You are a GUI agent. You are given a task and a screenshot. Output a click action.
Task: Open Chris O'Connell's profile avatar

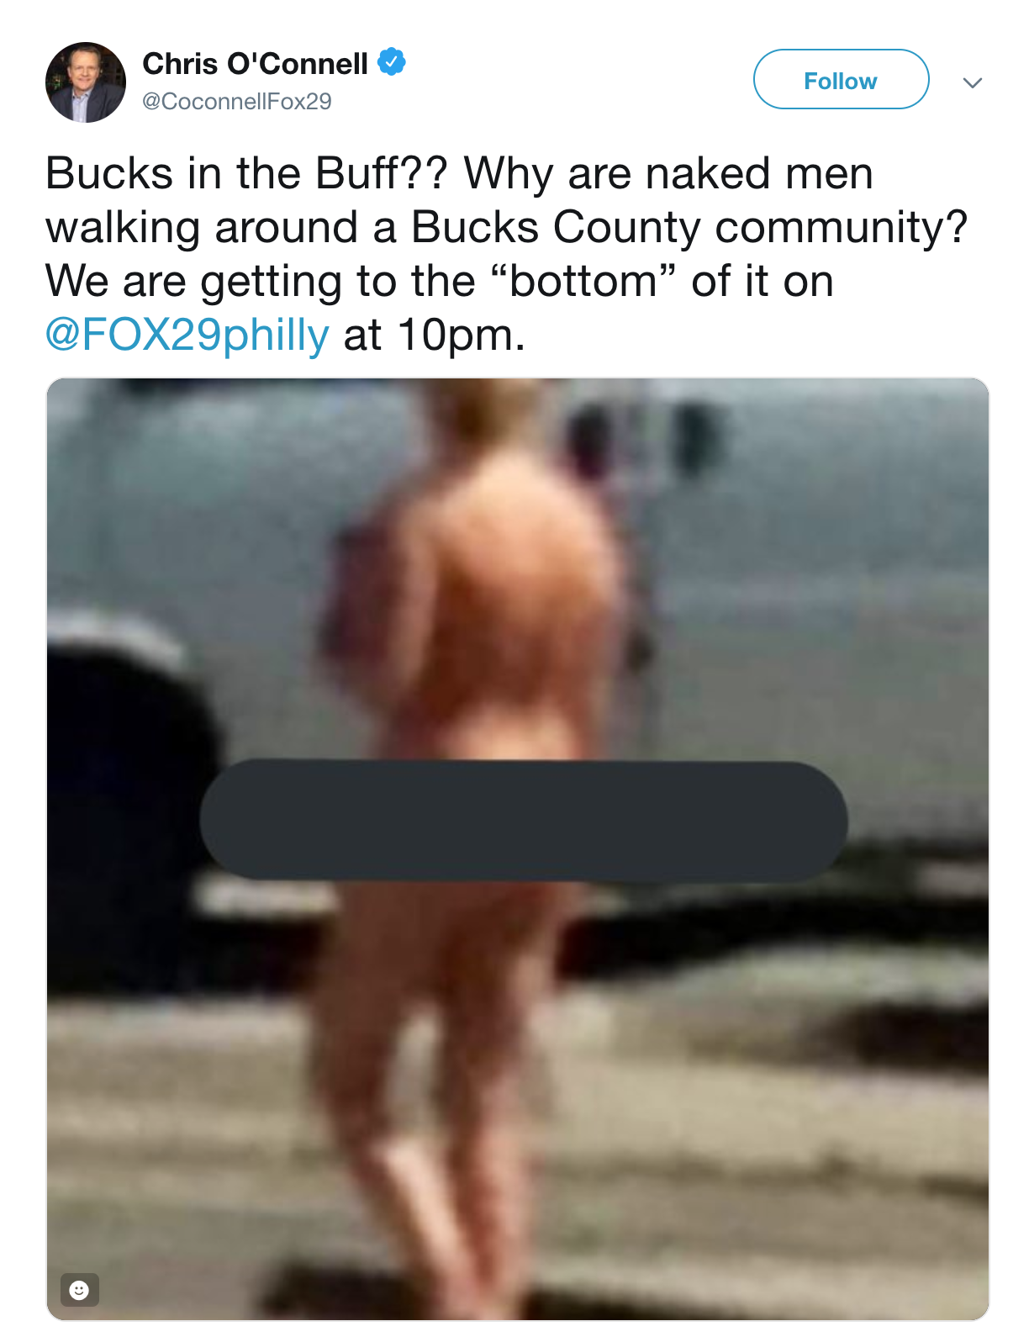85,82
